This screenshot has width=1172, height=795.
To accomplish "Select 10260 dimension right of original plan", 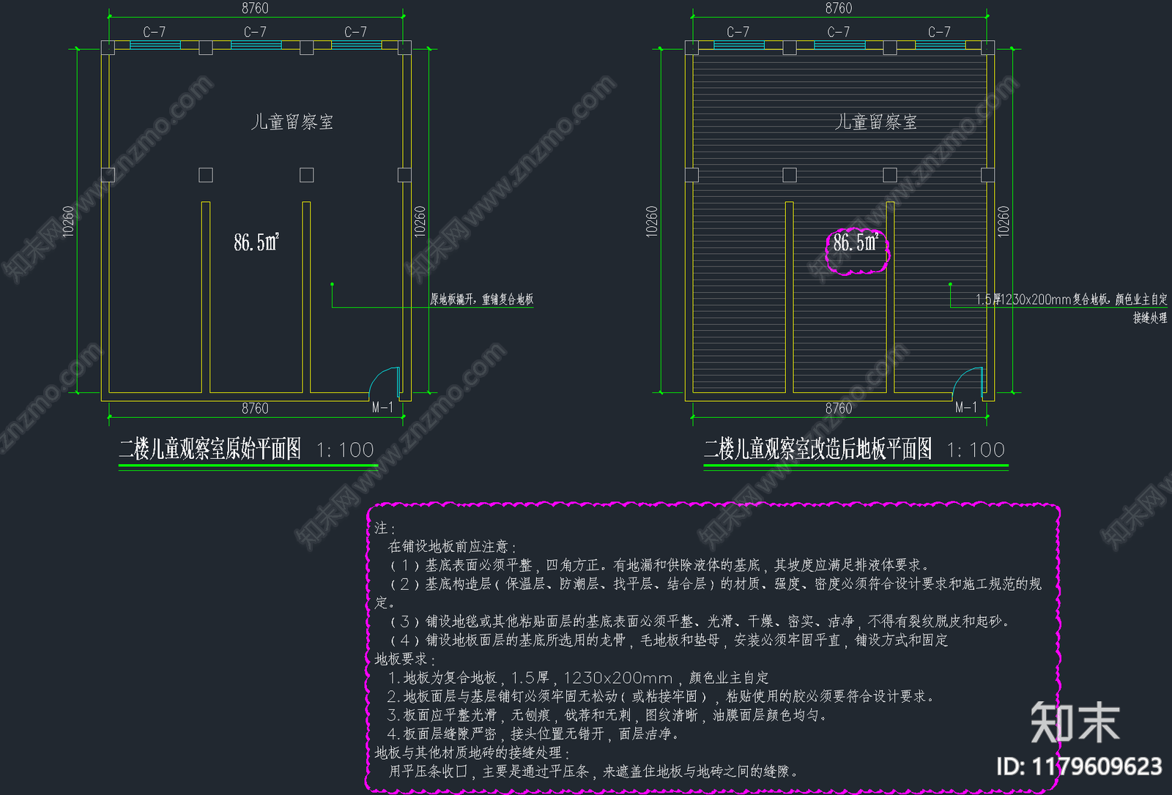I will pos(420,221).
